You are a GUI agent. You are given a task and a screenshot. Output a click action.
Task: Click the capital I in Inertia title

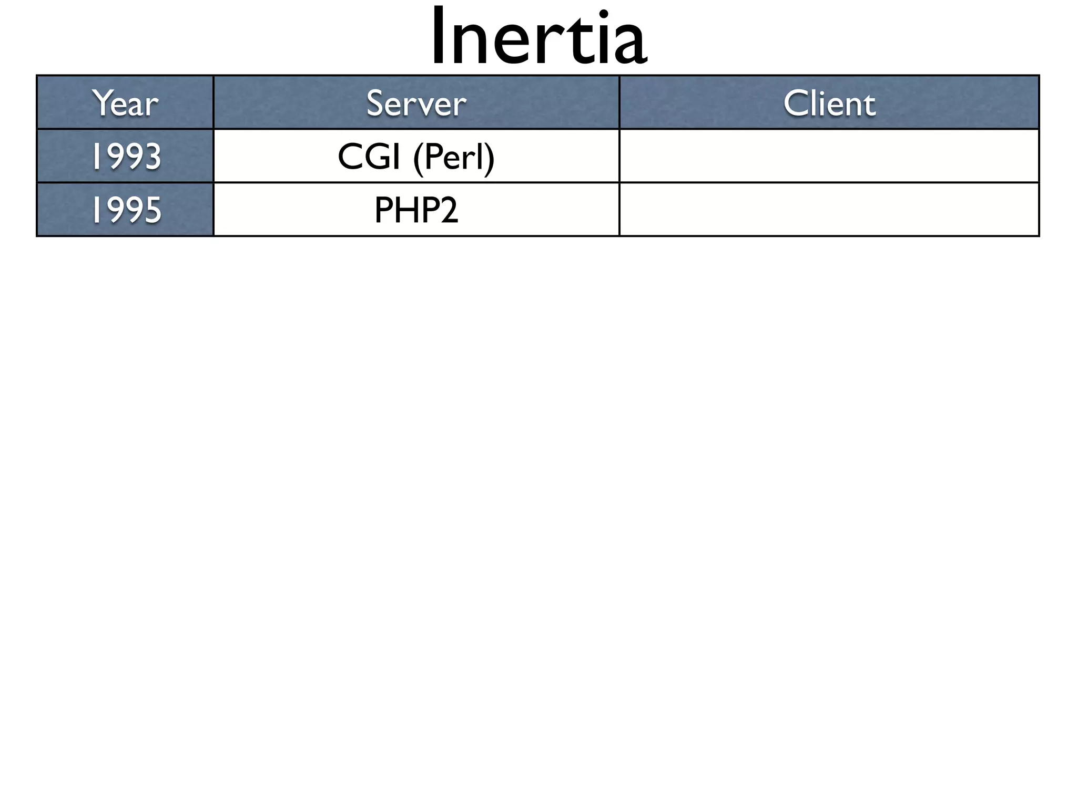pos(439,37)
